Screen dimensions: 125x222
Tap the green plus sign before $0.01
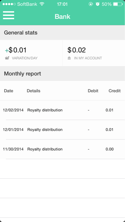point(7,51)
